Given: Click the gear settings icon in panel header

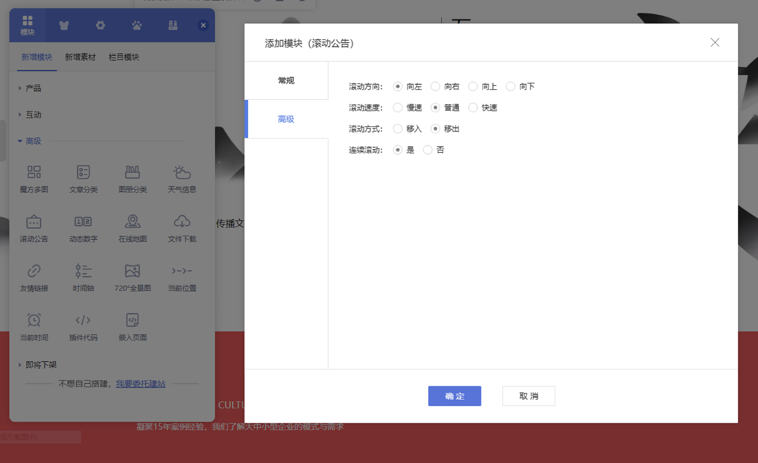Looking at the screenshot, I should pos(100,25).
